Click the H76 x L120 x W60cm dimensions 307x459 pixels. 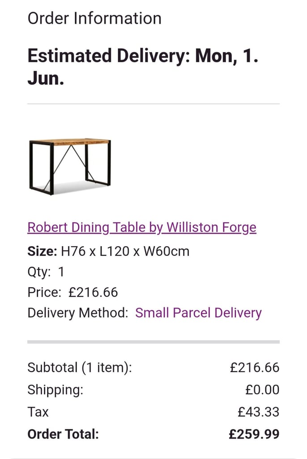[x=125, y=251]
